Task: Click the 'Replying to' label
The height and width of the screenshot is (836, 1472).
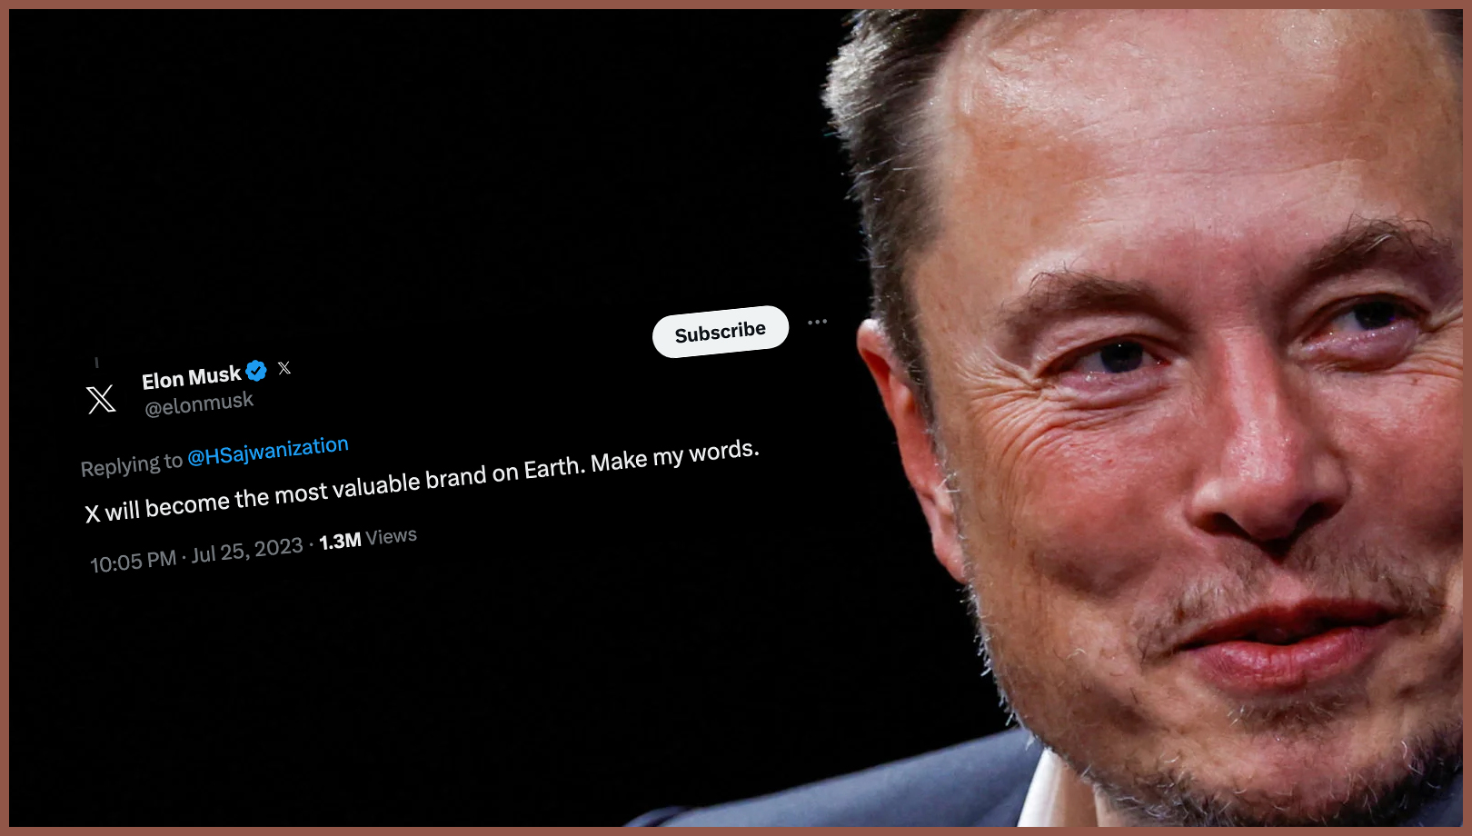Action: (132, 465)
